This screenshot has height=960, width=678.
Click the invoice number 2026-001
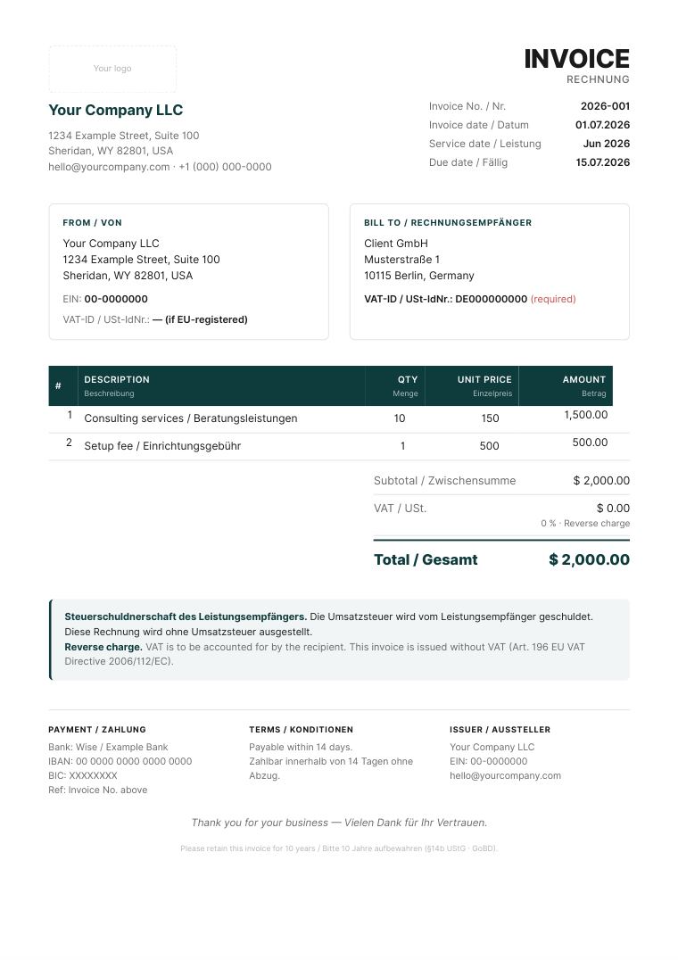[x=605, y=106]
